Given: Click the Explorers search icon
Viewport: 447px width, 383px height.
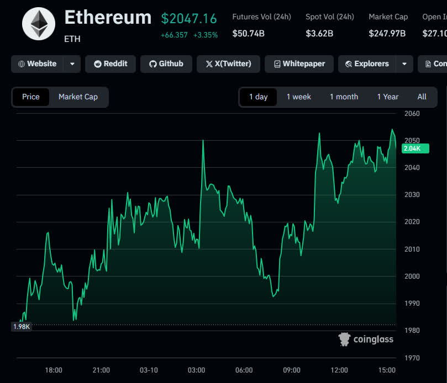Looking at the screenshot, I should 349,64.
